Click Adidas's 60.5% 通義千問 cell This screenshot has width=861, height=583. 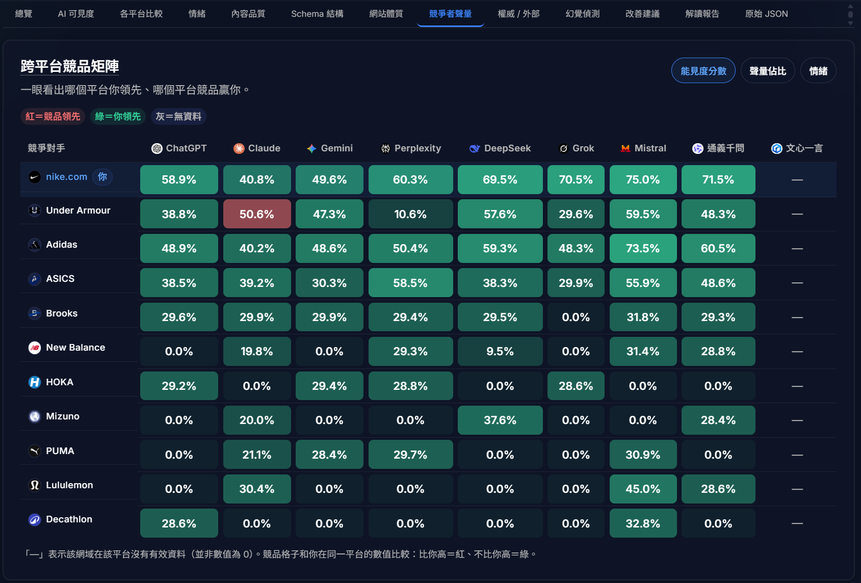pyautogui.click(x=718, y=248)
